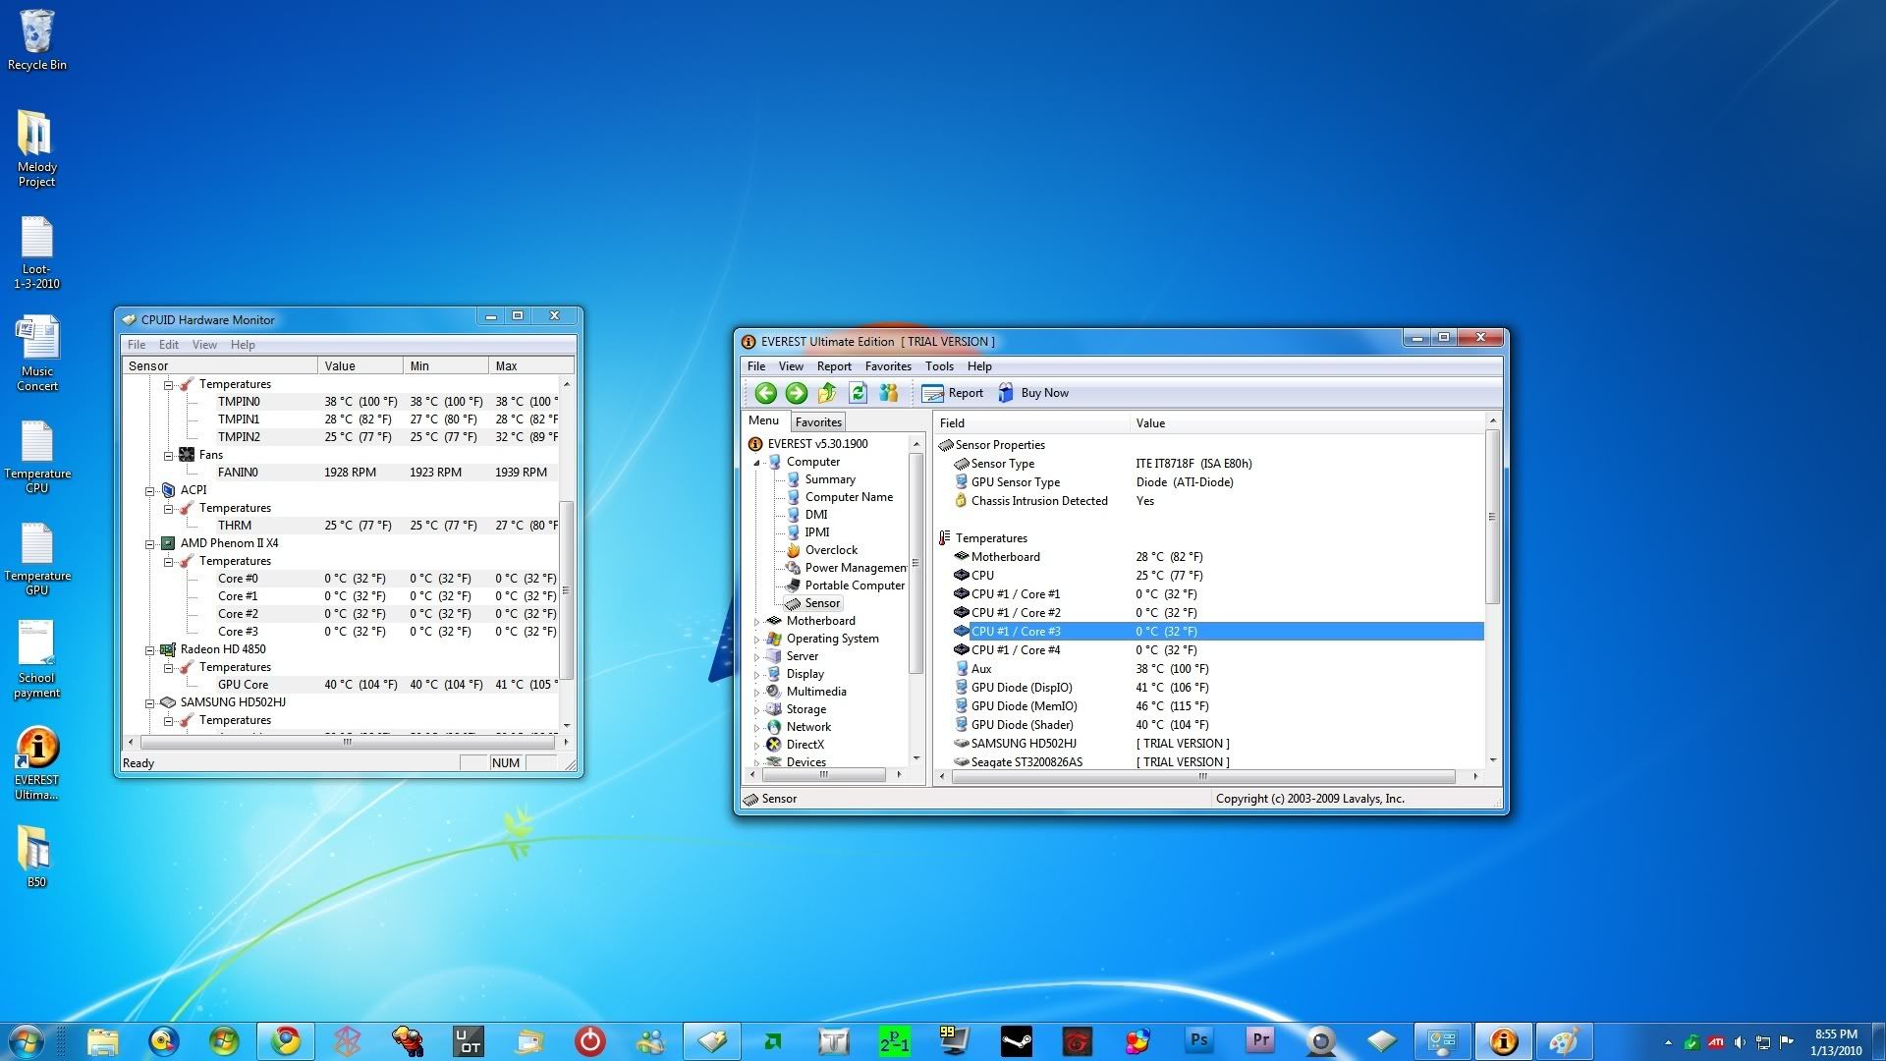1886x1061 pixels.
Task: Select Overclock in the EVEREST tree
Action: coord(831,550)
